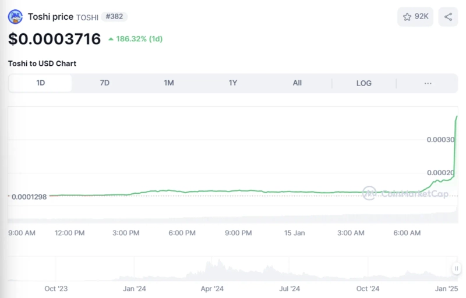466x298 pixels.
Task: Toggle the LOG scale option
Action: click(x=363, y=83)
